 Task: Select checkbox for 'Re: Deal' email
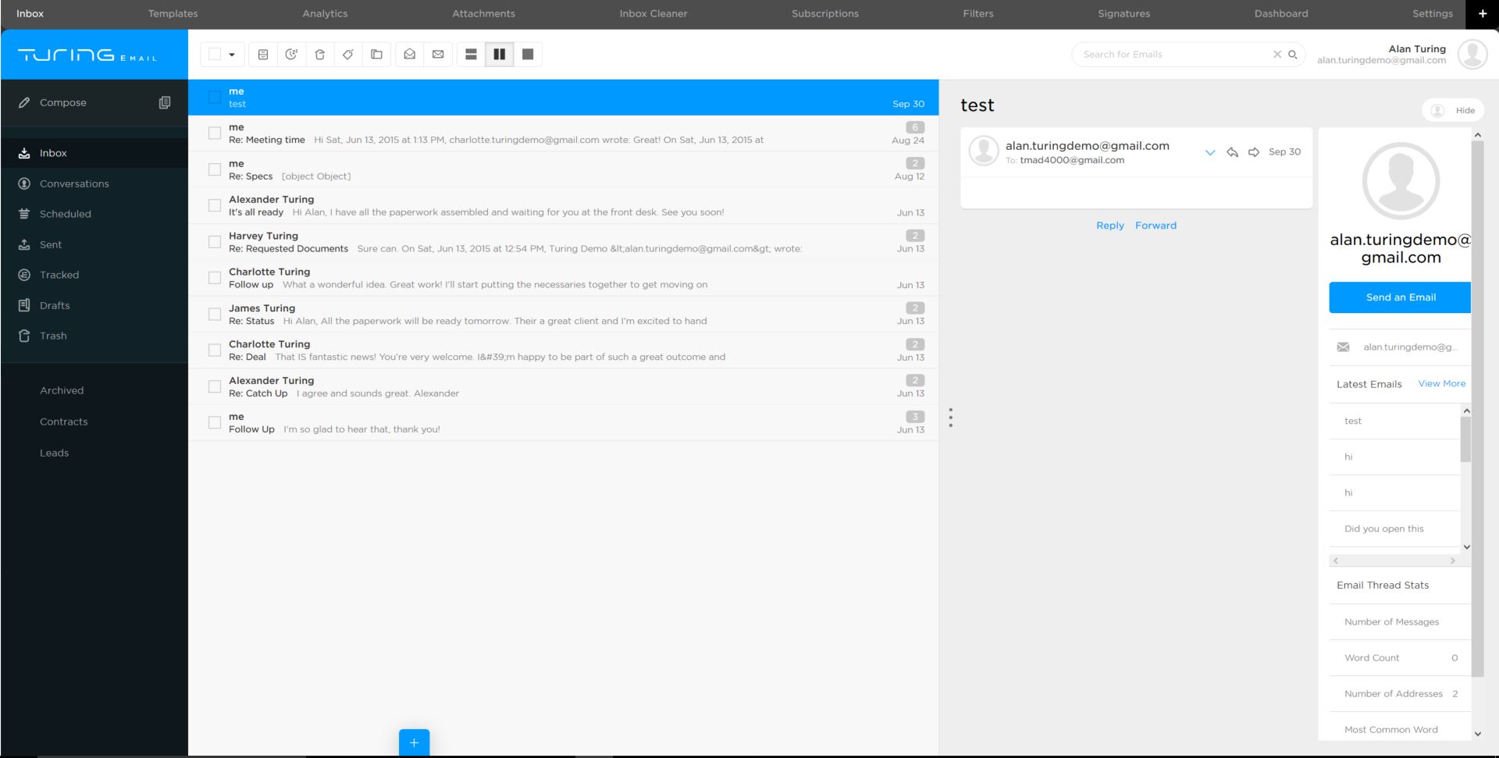click(215, 351)
